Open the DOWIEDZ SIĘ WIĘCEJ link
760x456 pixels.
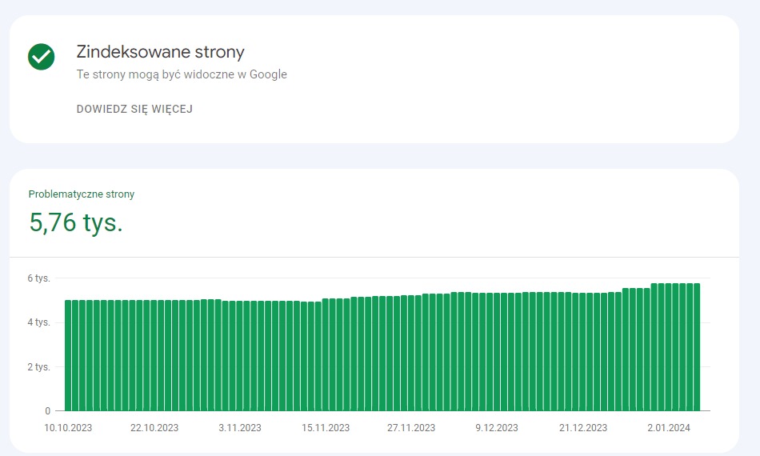coord(134,109)
